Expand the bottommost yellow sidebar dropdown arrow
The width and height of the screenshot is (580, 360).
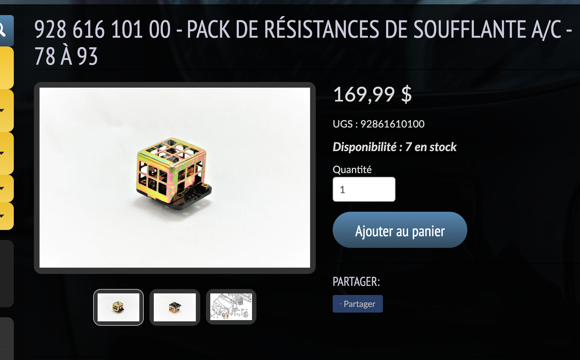(2, 216)
